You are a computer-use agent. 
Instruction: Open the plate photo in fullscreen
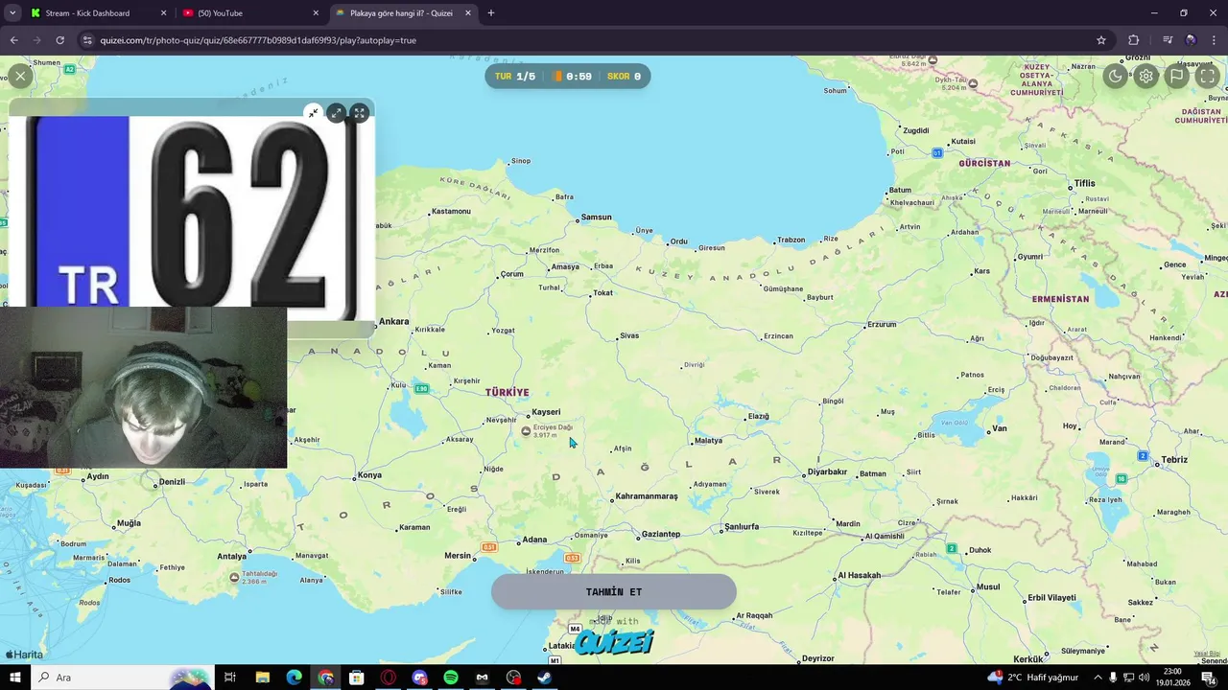[359, 113]
